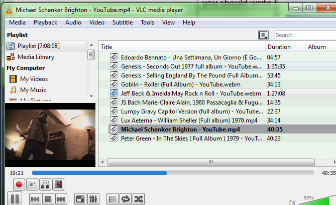Select Genesis - Selling England By The Pound
The width and height of the screenshot is (336, 205).
[x=222, y=75]
